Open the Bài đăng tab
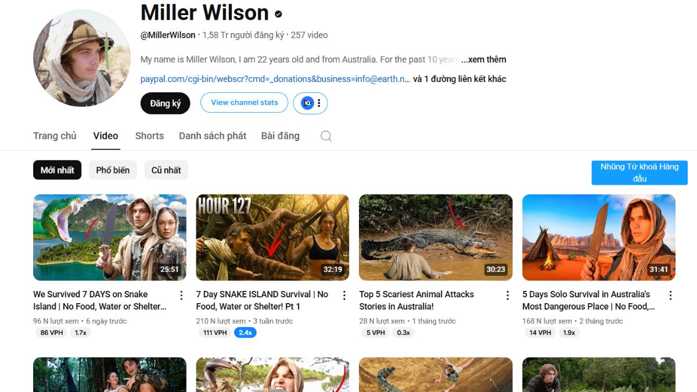The width and height of the screenshot is (697, 392). [x=281, y=136]
